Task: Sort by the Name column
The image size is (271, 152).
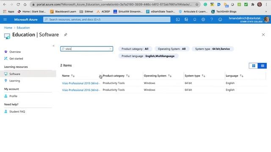Action: [x=68, y=76]
